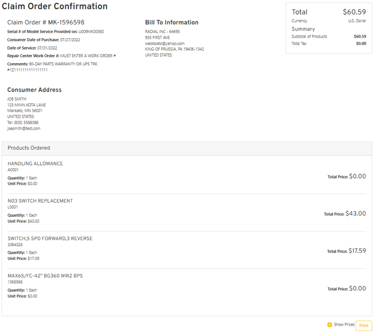Viewport: 378px width, 336px height.
Task: Click the webboats@yahoo.com email address
Action: 164,44
